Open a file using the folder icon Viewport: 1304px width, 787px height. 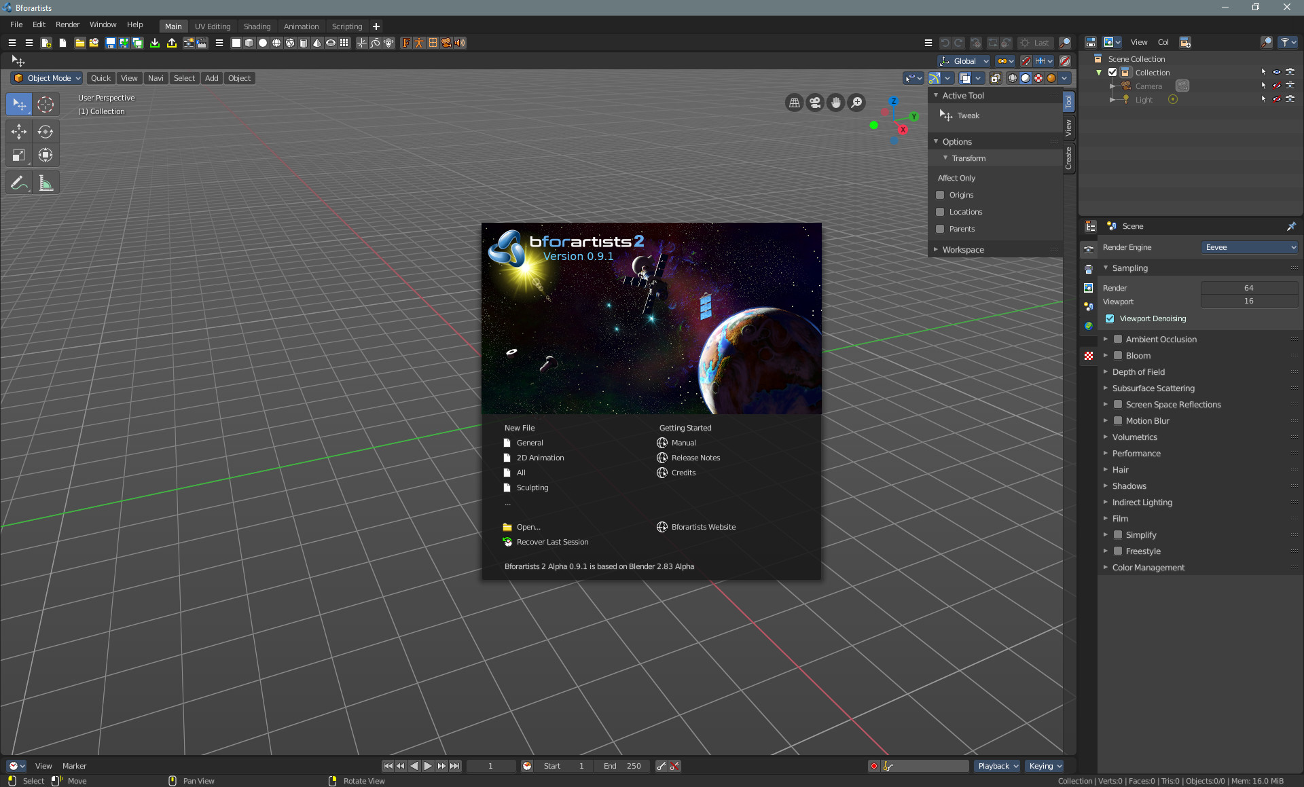coord(79,42)
